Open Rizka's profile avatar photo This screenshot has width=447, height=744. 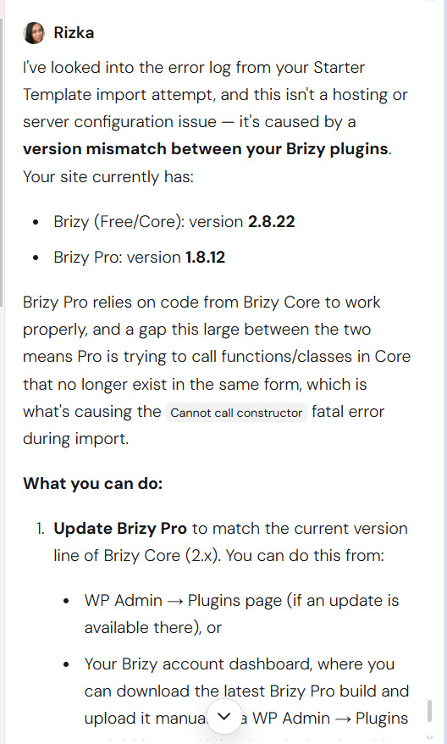click(34, 33)
